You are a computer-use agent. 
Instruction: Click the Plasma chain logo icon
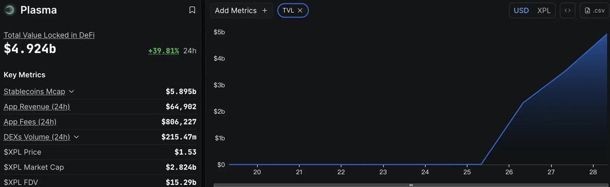coord(10,10)
